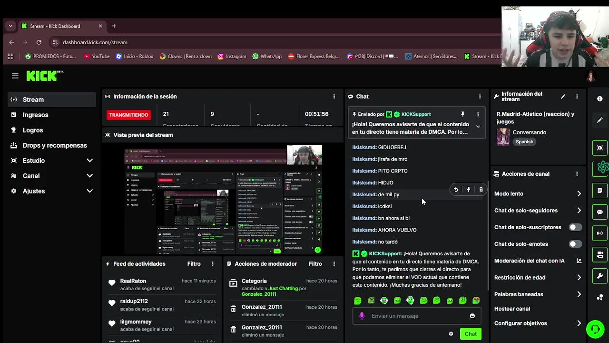Screen dimensions: 609x343
Task: Send message with the green Chat button
Action: tap(471, 334)
